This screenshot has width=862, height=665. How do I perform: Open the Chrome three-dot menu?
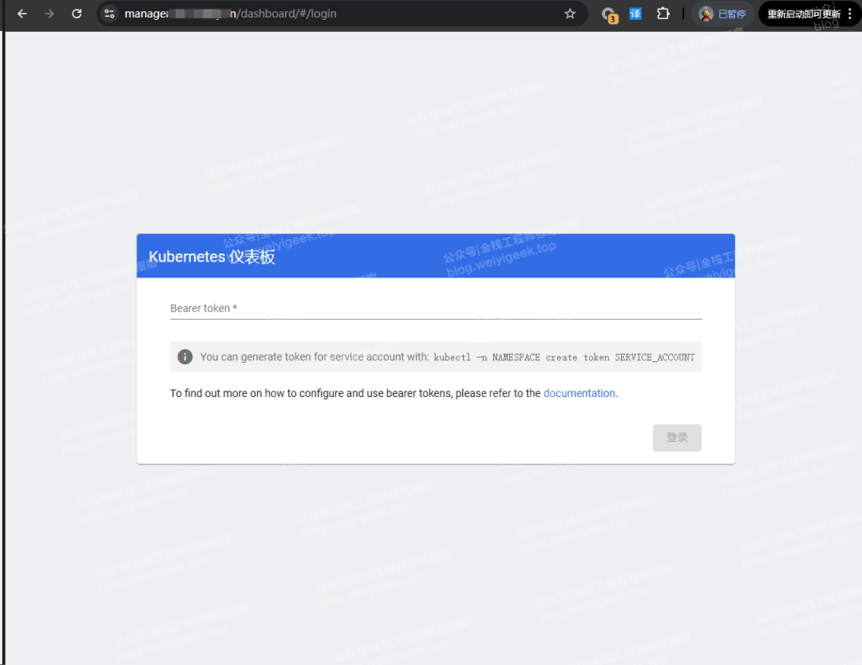point(850,14)
